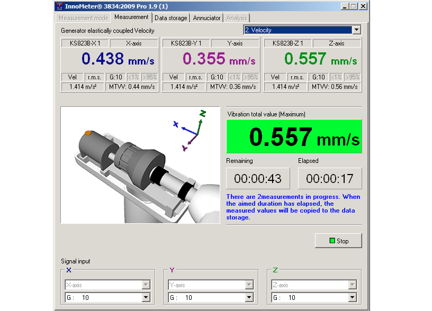
Task: Select the Measurement tab
Action: coord(131,17)
